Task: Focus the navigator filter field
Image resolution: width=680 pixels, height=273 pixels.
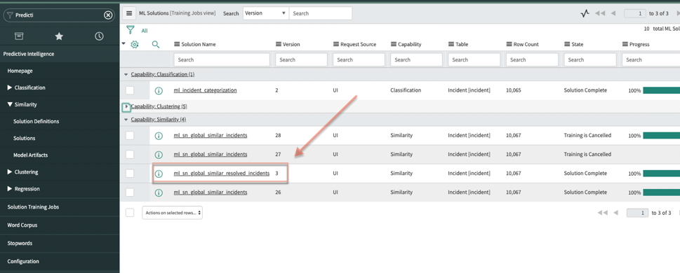Action: click(59, 15)
